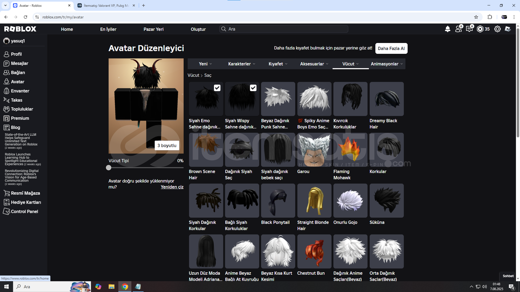Open a new browser tab
Image resolution: width=520 pixels, height=292 pixels.
click(144, 5)
